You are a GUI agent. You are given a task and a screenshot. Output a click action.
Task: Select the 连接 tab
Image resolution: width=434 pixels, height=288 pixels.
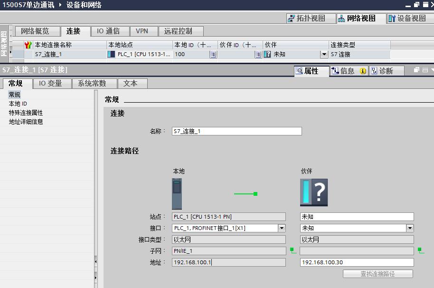point(75,31)
